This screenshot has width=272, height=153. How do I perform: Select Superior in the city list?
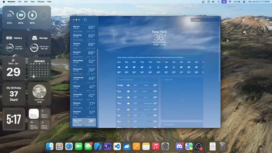[84, 113]
